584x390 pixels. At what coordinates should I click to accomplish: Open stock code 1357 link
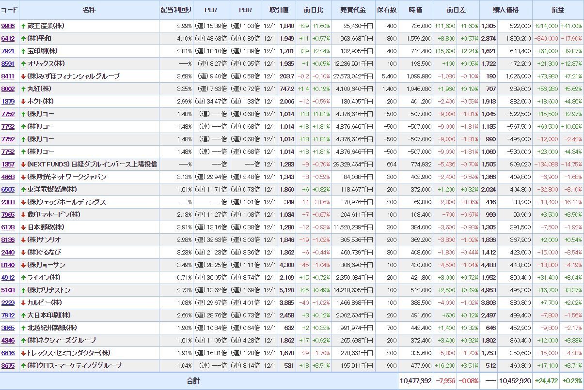8,165
